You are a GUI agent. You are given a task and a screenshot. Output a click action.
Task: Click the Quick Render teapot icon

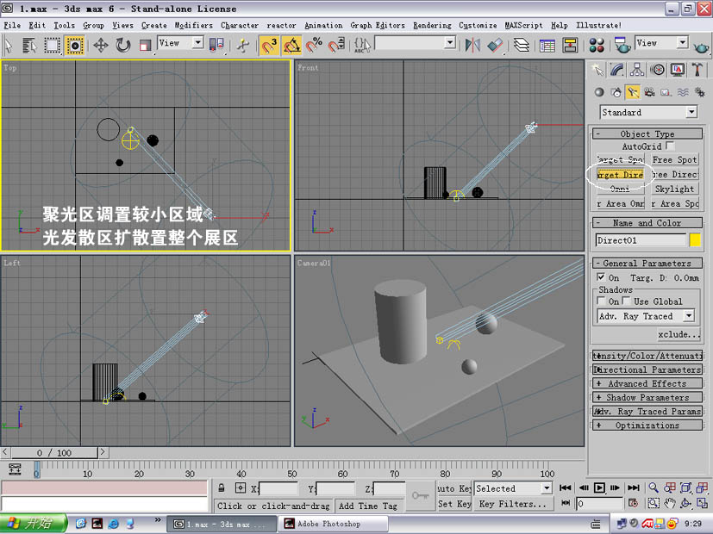(x=701, y=46)
